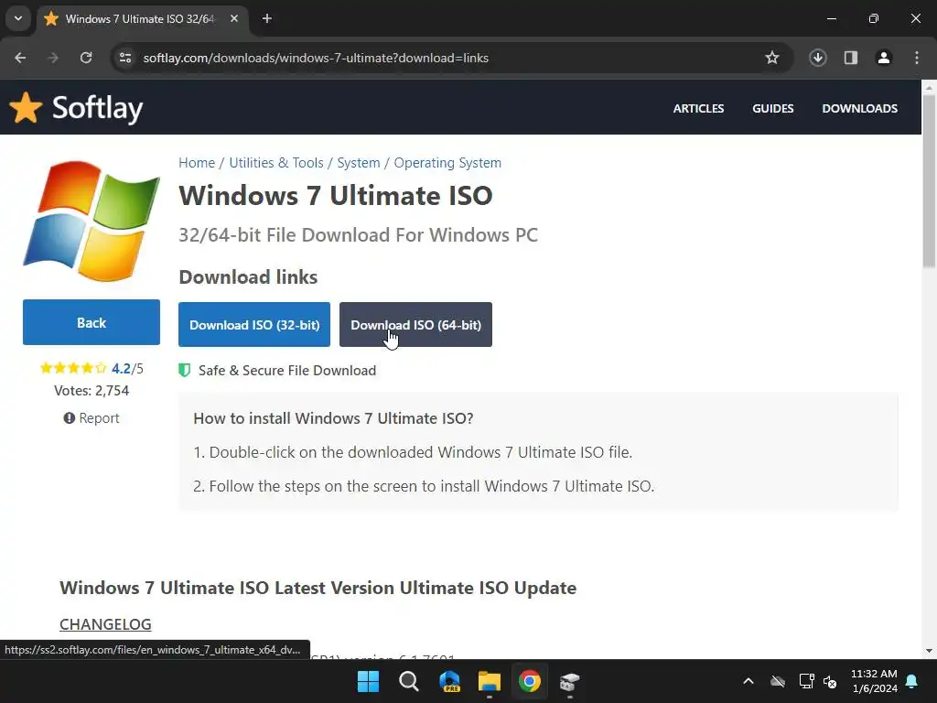
Task: Open the DOWNLOADS menu item
Action: coord(859,108)
